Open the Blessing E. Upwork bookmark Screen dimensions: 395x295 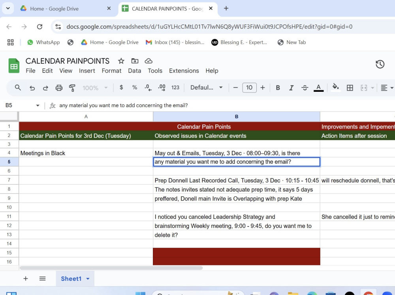(x=239, y=42)
